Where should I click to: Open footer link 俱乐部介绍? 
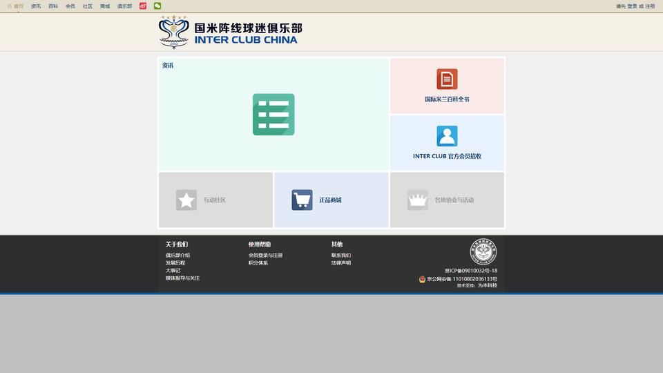pyautogui.click(x=177, y=256)
